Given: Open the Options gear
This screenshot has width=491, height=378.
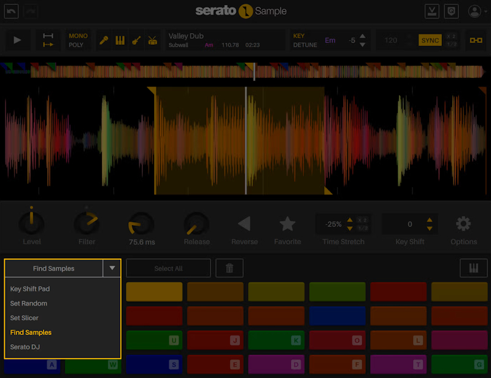Looking at the screenshot, I should click(463, 223).
